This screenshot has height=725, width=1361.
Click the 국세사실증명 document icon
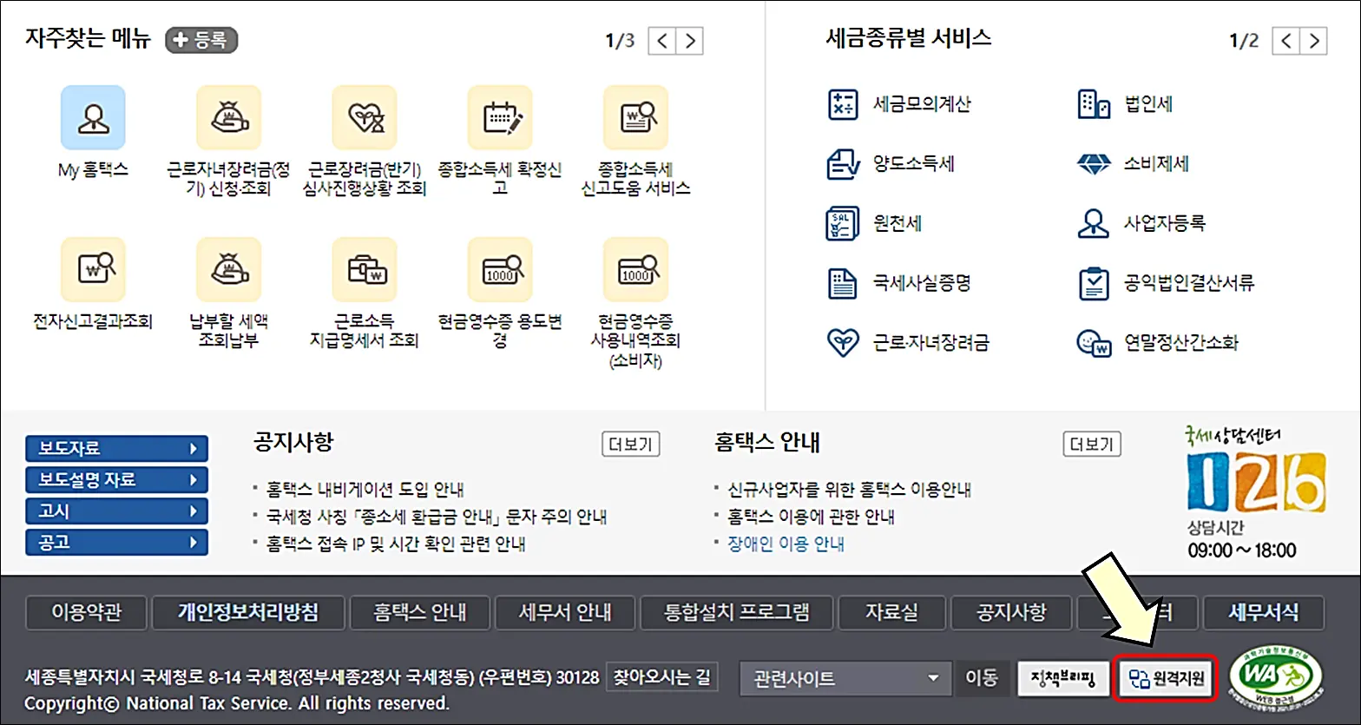[x=842, y=283]
